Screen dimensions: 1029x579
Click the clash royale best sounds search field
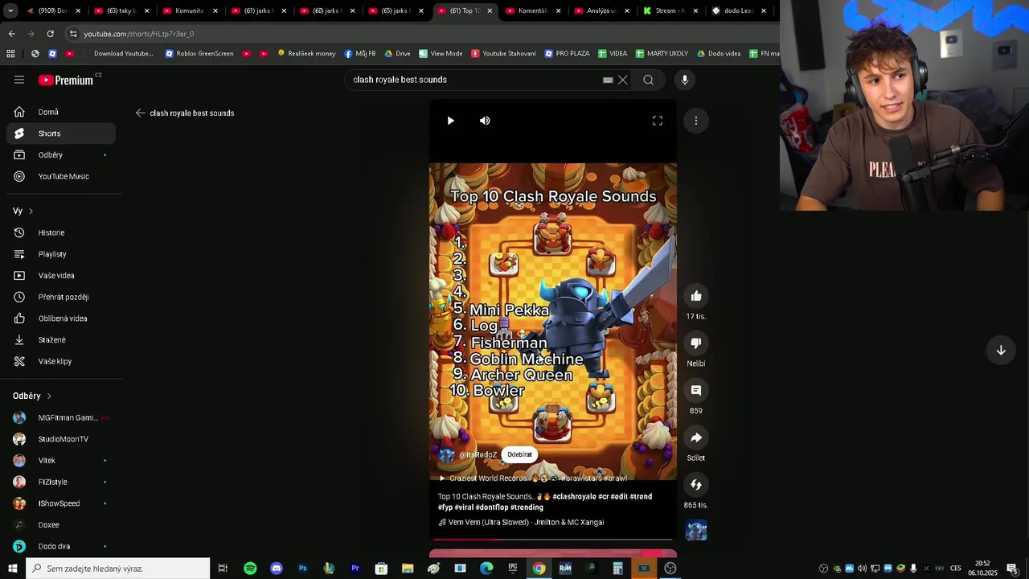click(x=474, y=80)
